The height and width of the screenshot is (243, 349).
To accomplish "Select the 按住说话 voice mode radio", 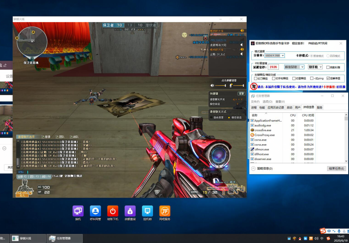I will [229, 118].
